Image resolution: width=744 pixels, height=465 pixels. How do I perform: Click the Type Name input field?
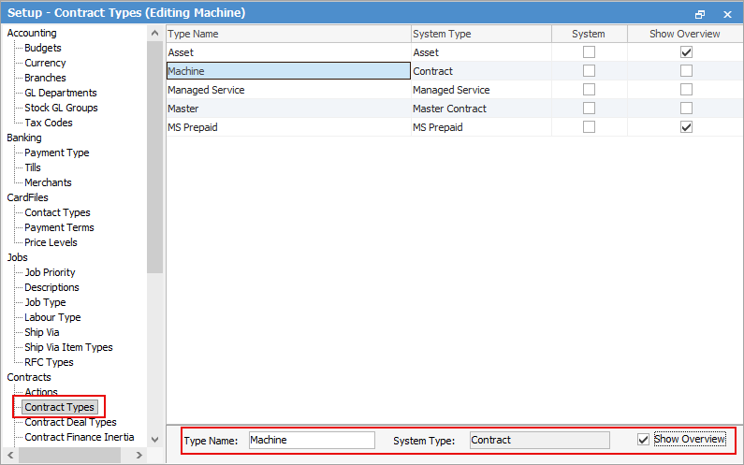click(312, 440)
